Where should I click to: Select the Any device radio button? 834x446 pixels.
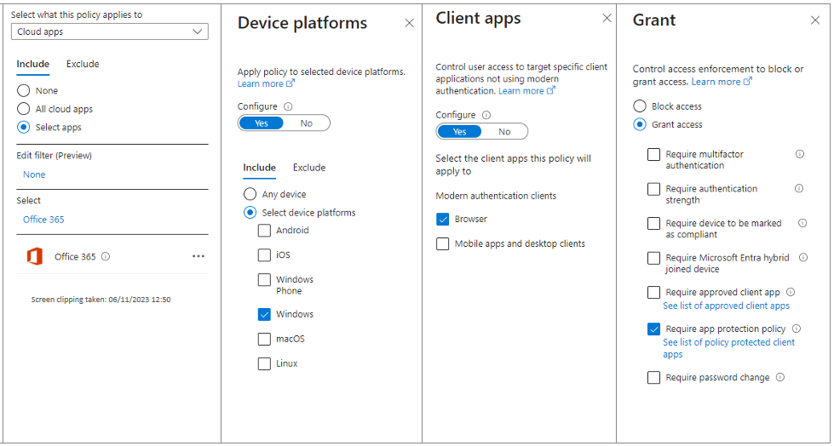click(250, 194)
